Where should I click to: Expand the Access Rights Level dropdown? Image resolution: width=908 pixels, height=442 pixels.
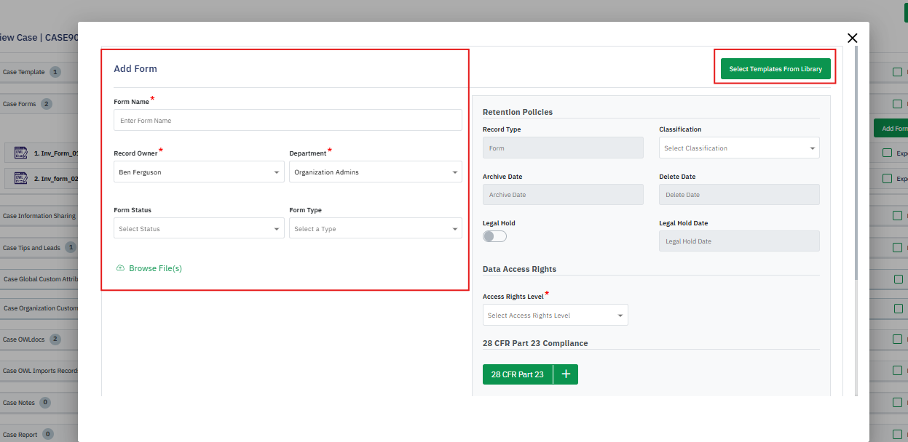click(x=555, y=316)
